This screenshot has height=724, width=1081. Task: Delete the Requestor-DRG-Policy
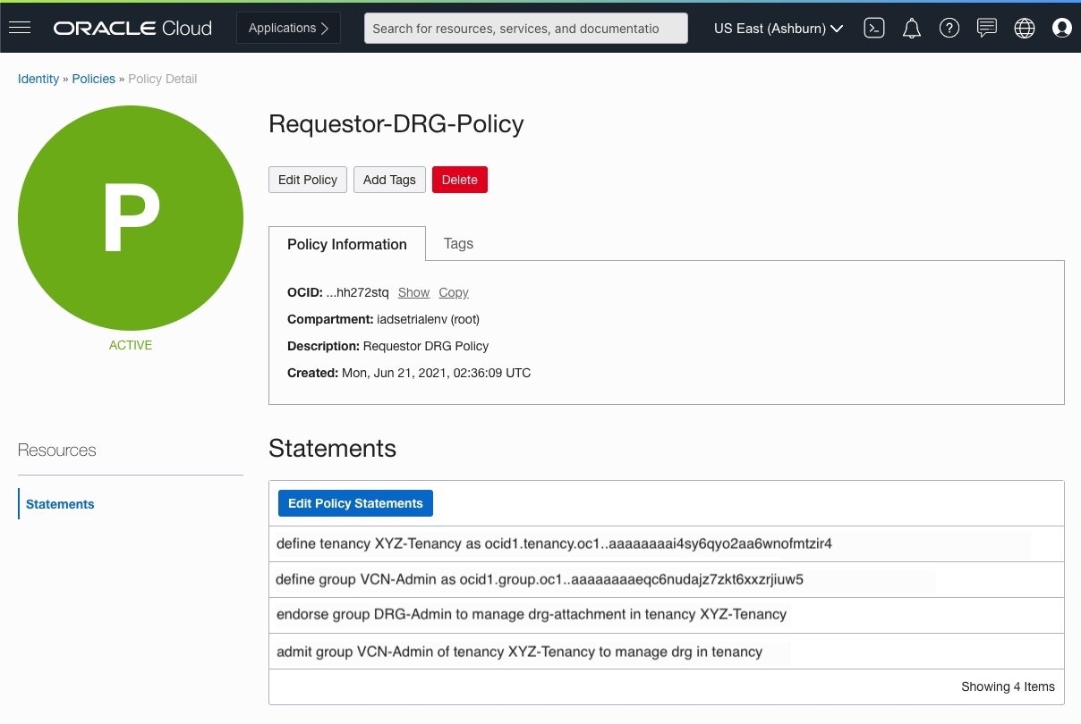pyautogui.click(x=460, y=180)
